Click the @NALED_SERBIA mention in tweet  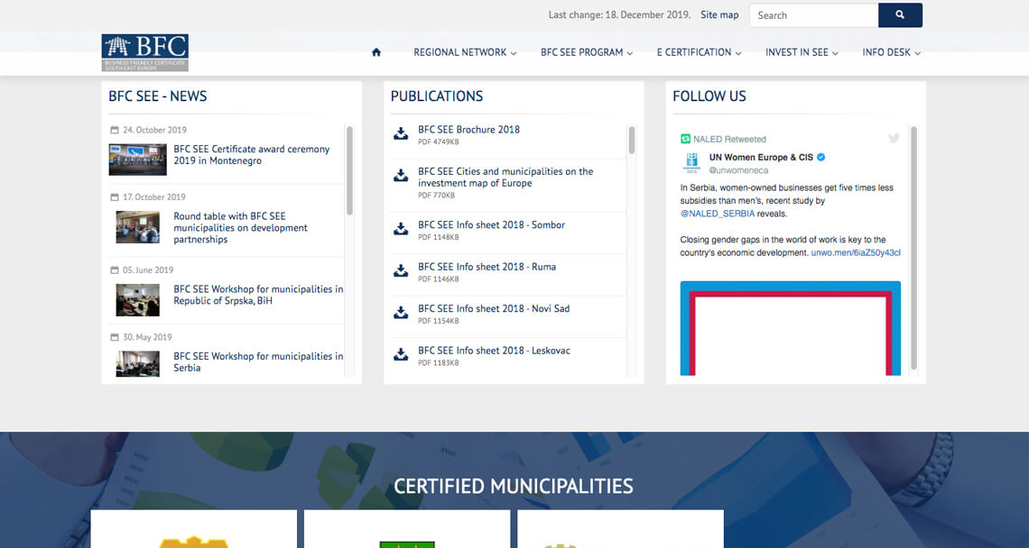point(718,214)
